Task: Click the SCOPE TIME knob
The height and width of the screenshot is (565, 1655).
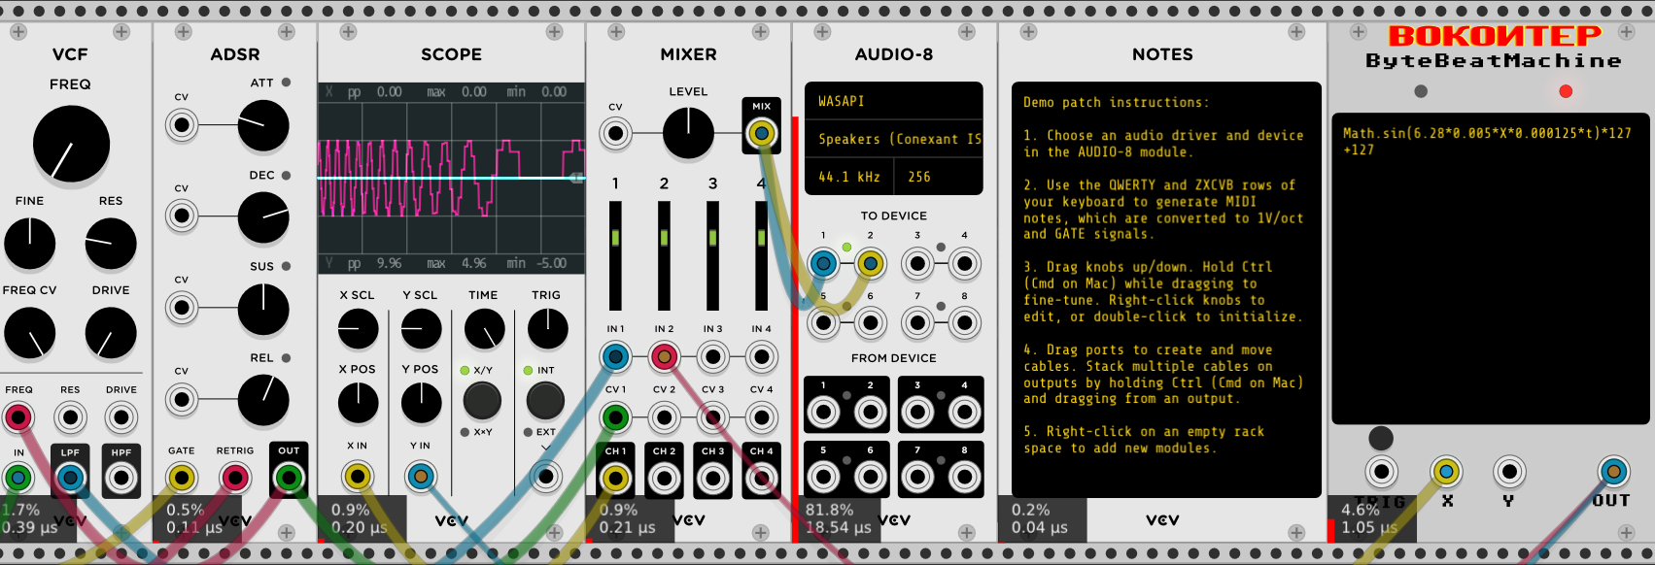Action: pyautogui.click(x=484, y=330)
